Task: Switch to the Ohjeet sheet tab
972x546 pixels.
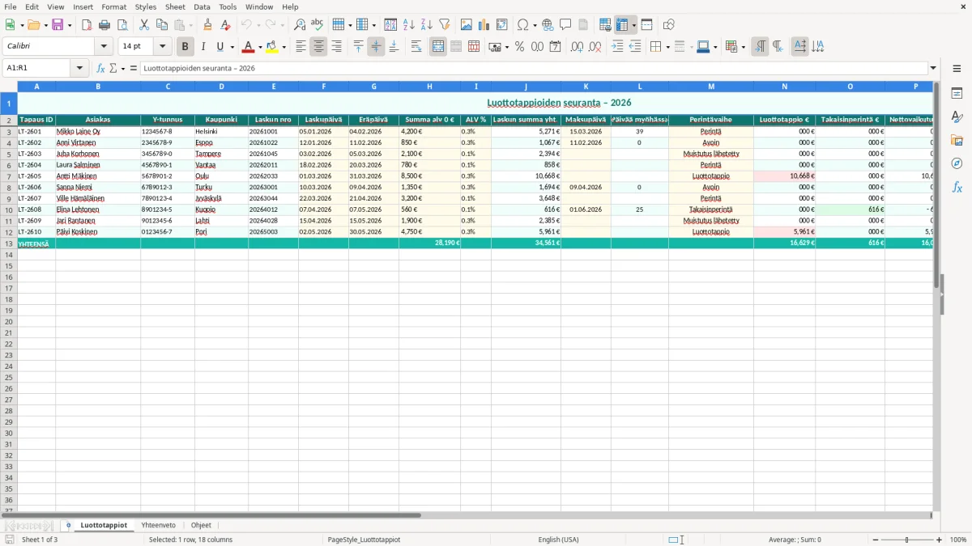Action: [201, 526]
